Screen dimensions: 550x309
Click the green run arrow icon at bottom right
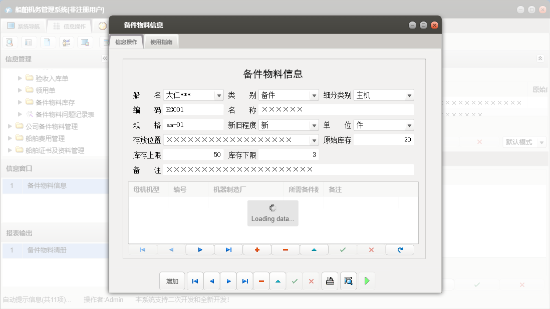click(x=366, y=280)
